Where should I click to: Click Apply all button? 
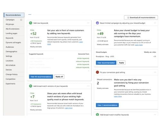(59, 77)
